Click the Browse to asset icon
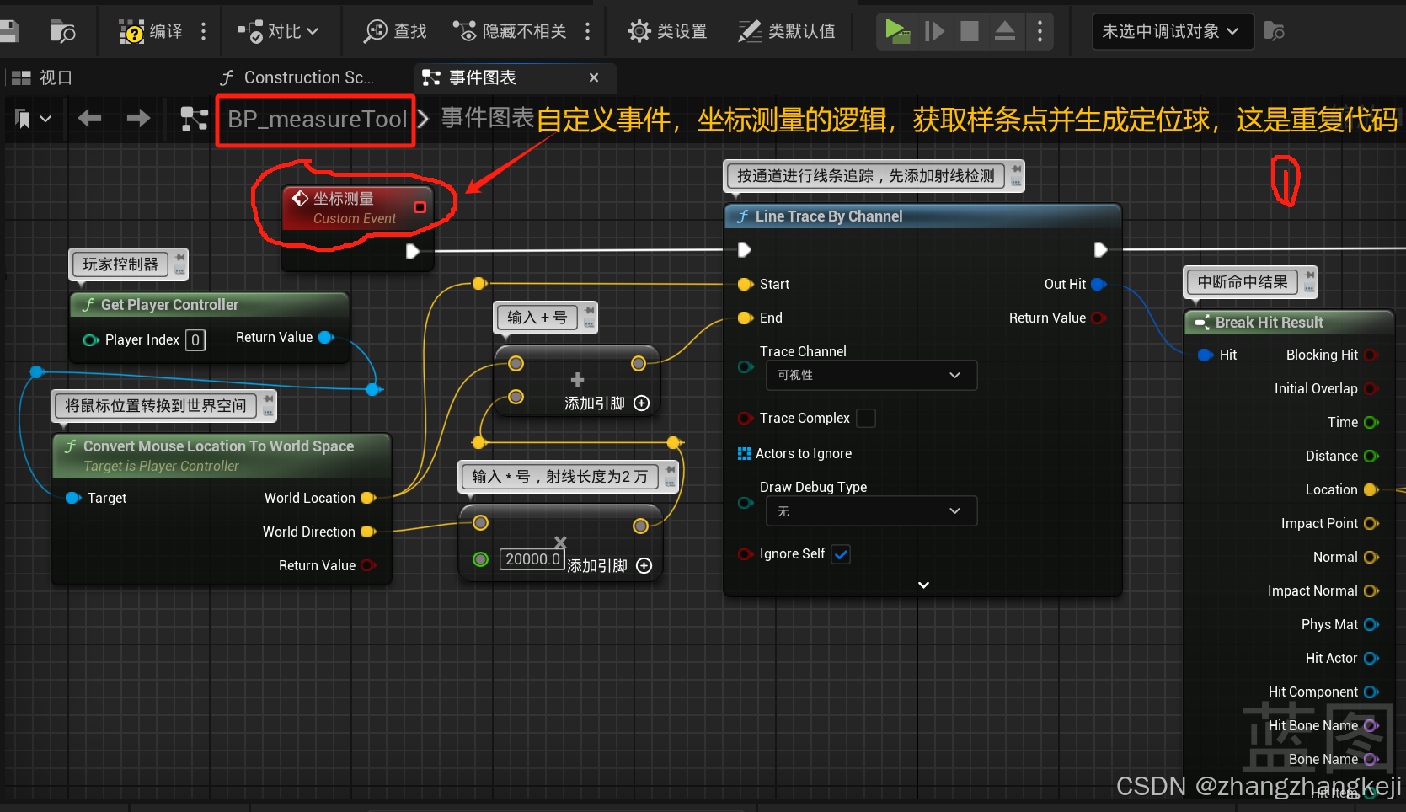Image resolution: width=1406 pixels, height=812 pixels. (x=62, y=31)
